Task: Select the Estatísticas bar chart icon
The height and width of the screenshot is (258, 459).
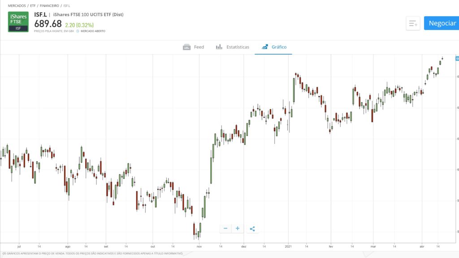Action: tap(219, 47)
